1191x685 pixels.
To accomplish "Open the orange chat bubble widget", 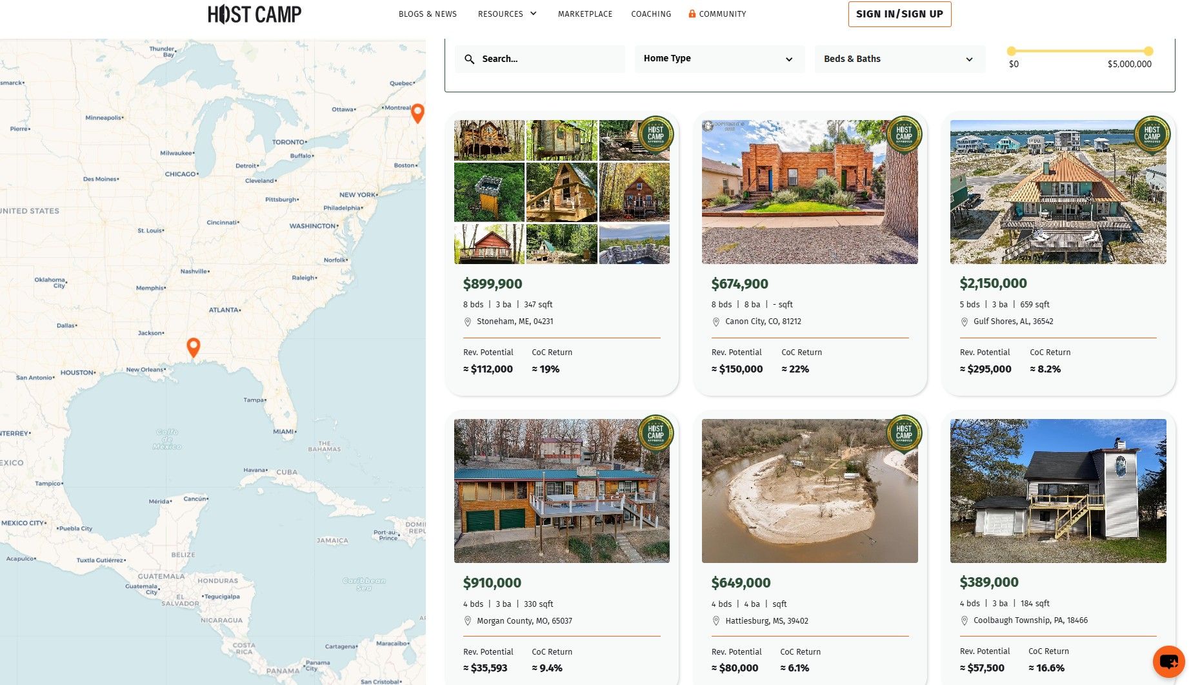I will [x=1168, y=661].
